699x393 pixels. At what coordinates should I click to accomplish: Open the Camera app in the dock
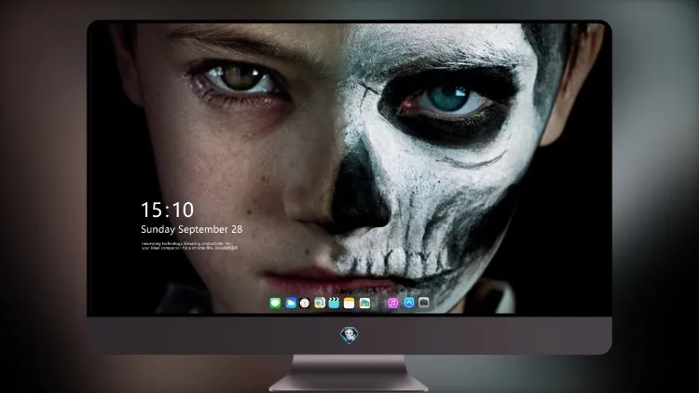tap(424, 303)
